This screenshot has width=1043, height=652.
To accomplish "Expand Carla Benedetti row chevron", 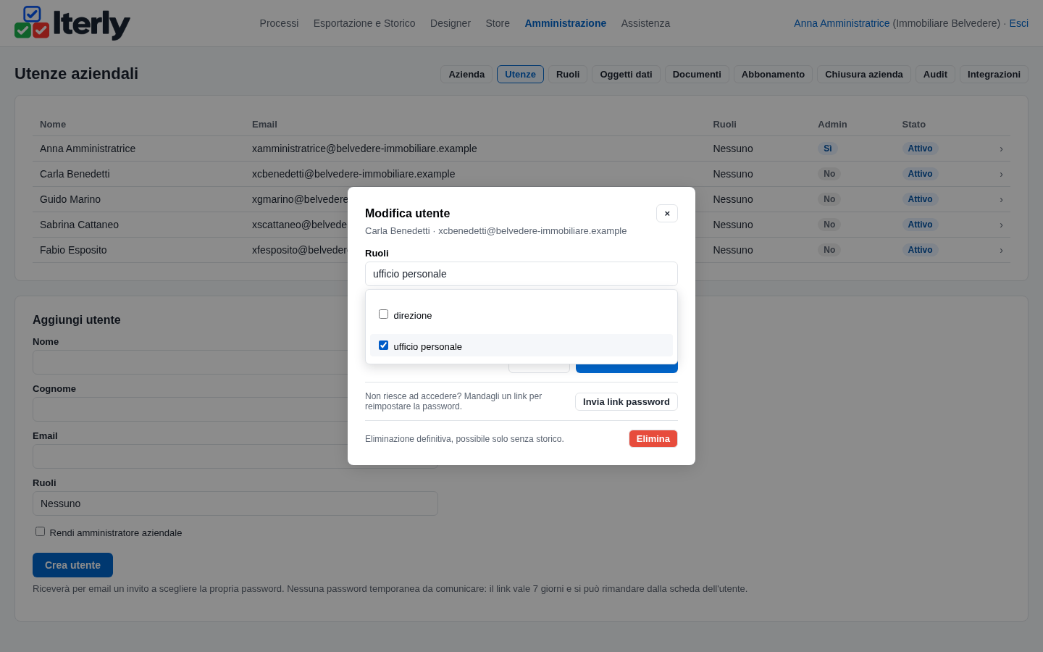I will pyautogui.click(x=1001, y=174).
